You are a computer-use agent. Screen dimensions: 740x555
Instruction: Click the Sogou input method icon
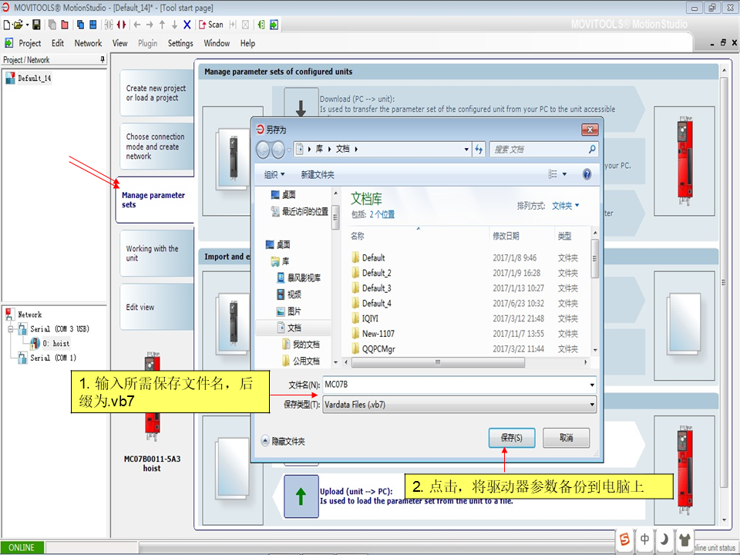click(625, 540)
